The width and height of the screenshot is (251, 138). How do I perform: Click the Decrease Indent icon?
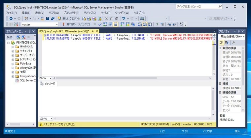tap(169, 24)
